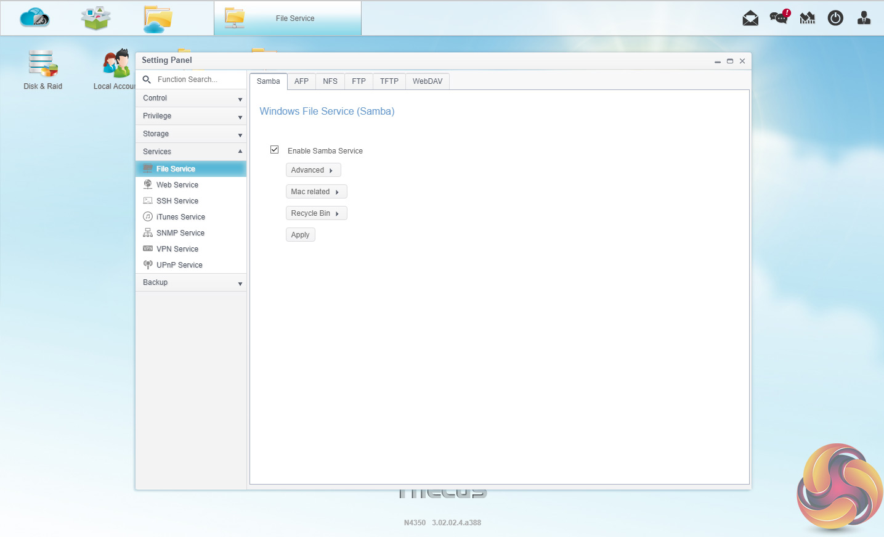The height and width of the screenshot is (537, 884).
Task: Select SSH Service in sidebar
Action: click(x=191, y=201)
